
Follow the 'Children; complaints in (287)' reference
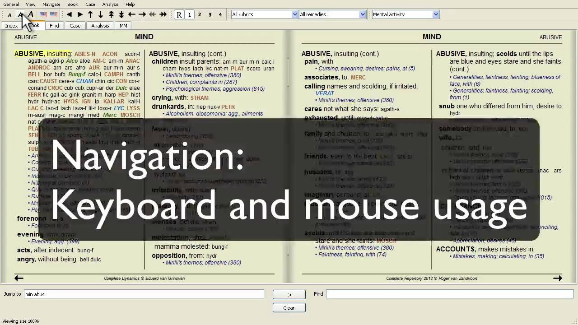(201, 82)
